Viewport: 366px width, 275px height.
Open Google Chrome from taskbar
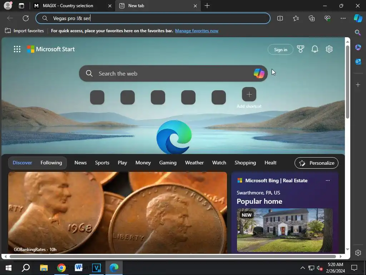[x=61, y=267]
